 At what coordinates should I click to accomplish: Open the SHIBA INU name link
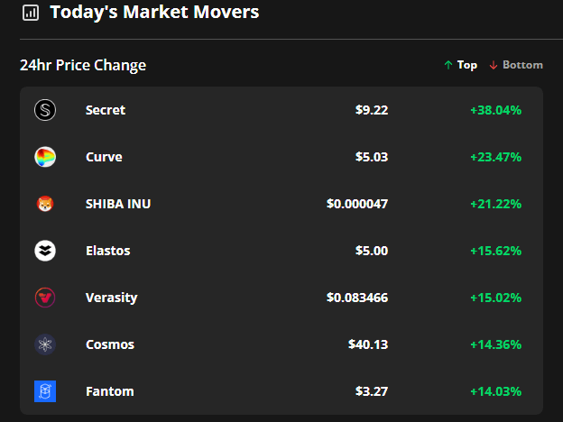(x=118, y=204)
